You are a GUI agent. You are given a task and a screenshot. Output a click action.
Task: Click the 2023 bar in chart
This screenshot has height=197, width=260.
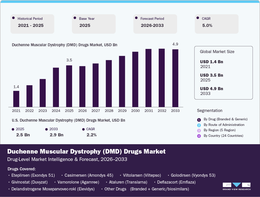pyautogui.click(x=43, y=93)
